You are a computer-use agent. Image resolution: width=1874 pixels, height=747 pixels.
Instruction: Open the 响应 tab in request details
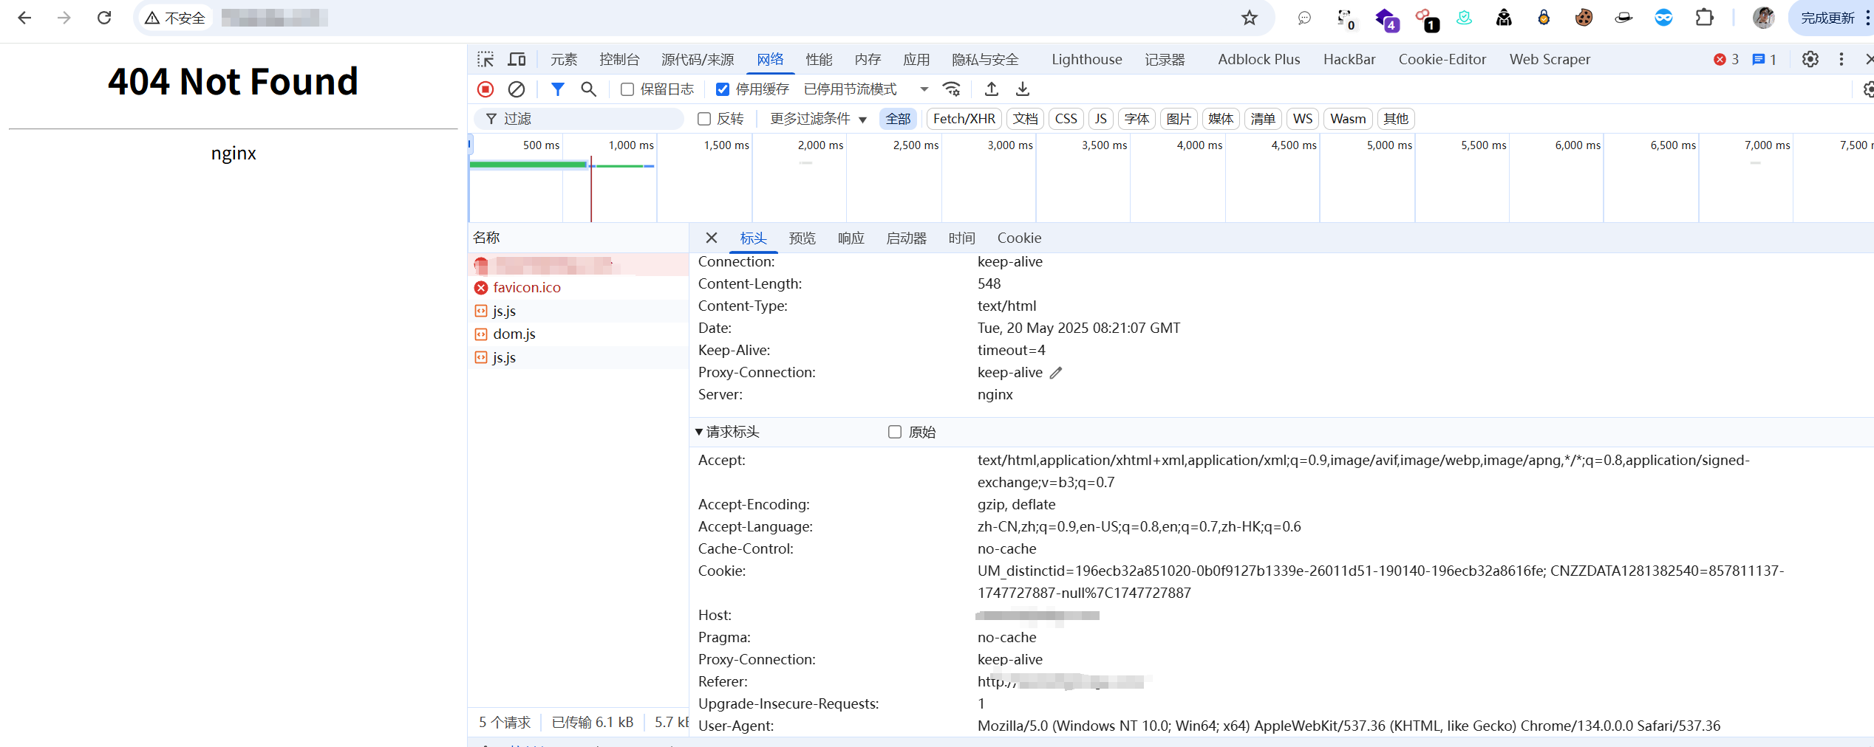point(851,238)
